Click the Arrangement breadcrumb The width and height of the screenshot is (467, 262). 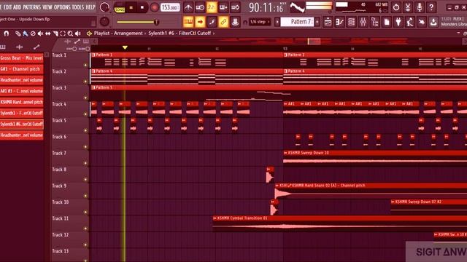click(128, 33)
